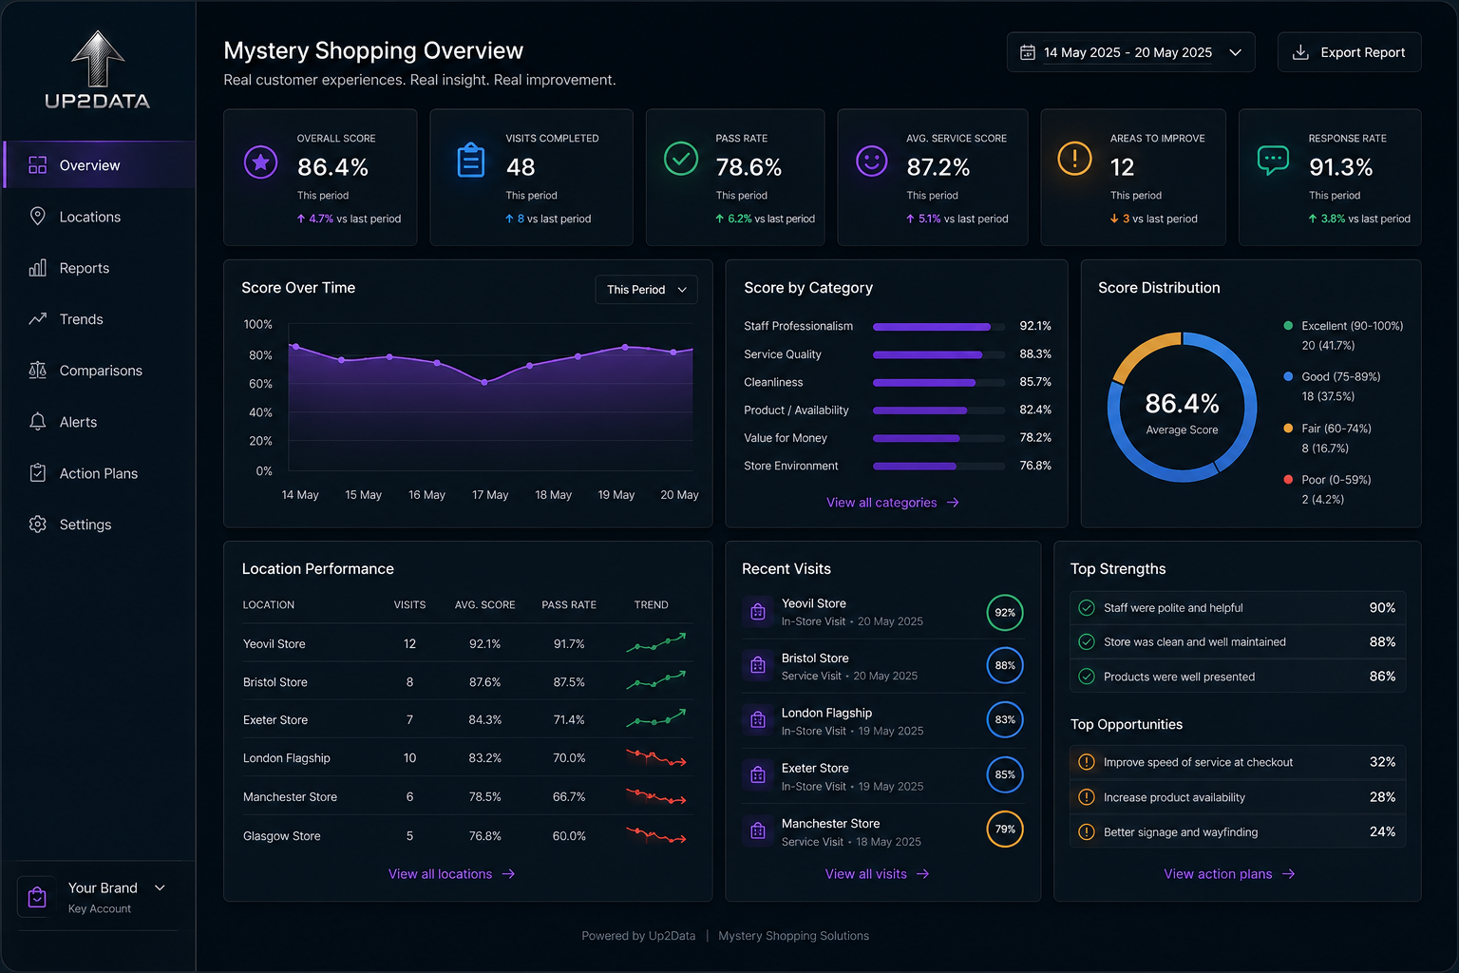The image size is (1459, 973).
Task: Click the Overview grid icon in sidebar
Action: coord(37,165)
